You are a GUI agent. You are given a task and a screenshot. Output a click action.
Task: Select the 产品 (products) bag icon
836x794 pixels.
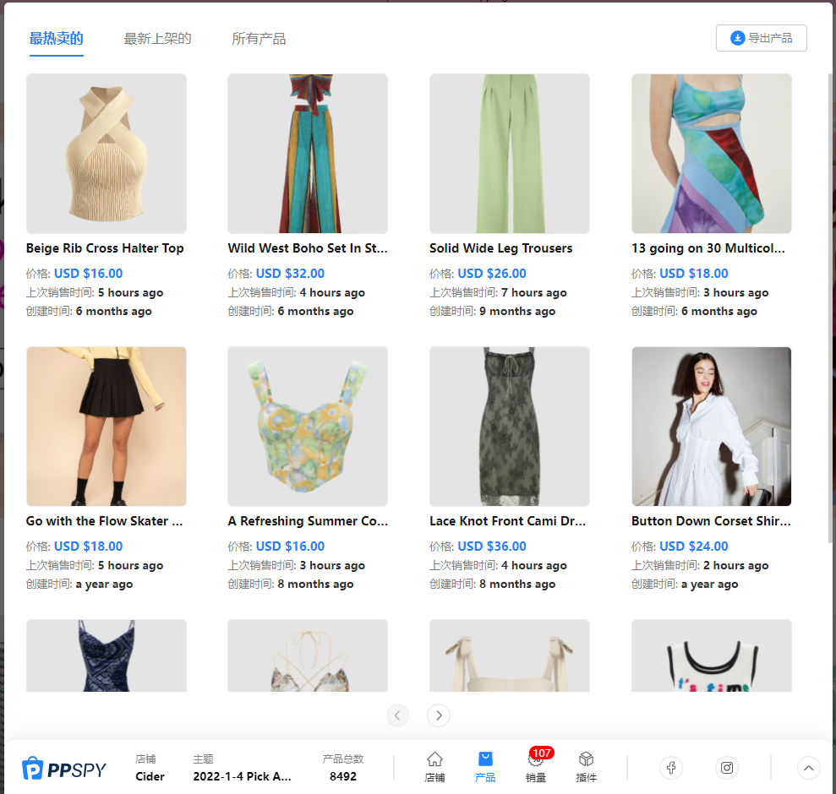click(485, 767)
